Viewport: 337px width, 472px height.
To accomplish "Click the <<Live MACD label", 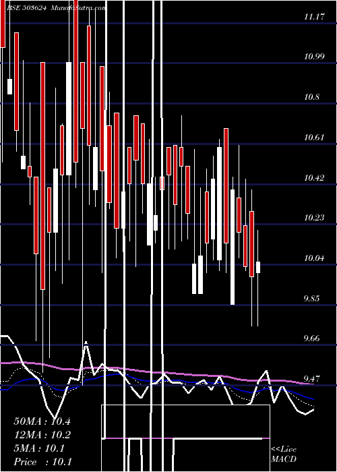I will pyautogui.click(x=284, y=454).
